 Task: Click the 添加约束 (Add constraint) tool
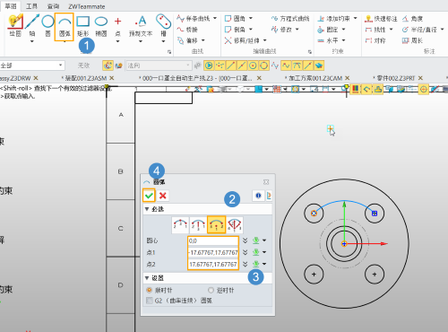333,19
